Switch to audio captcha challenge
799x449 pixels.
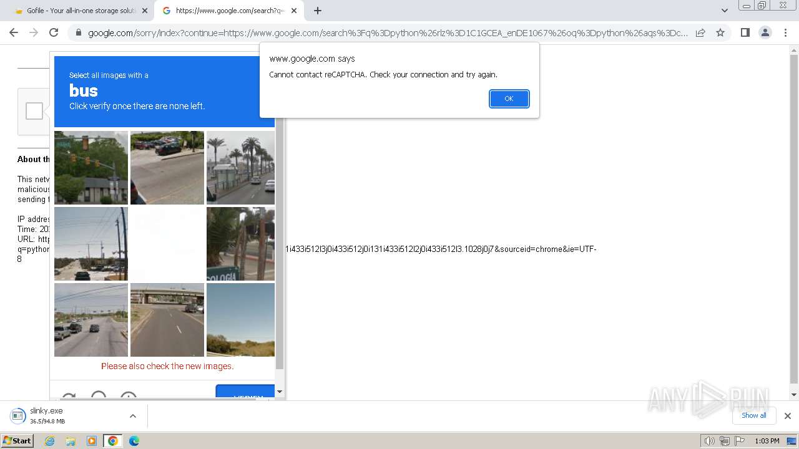click(x=99, y=395)
